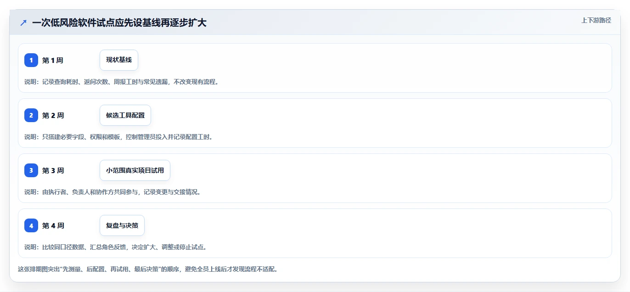Click the title 一次低风险软件试点应先设基线再逐步扩大
Viewport: 630px width, 292px height.
click(x=119, y=22)
